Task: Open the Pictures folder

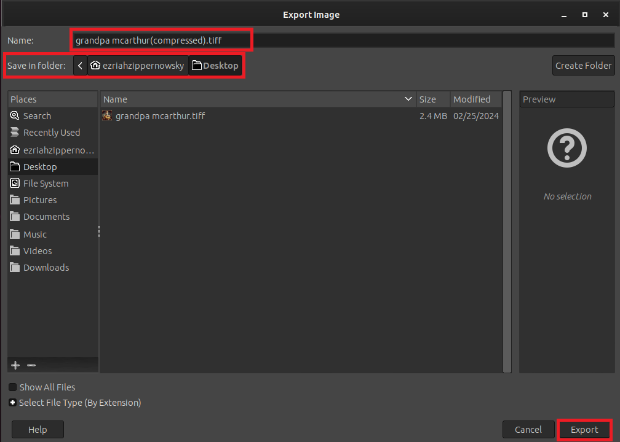Action: point(41,200)
